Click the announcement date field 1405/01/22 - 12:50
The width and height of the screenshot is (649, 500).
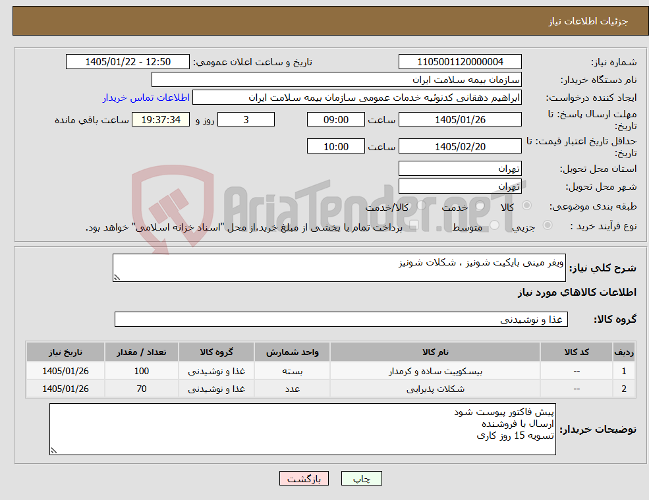pyautogui.click(x=127, y=62)
